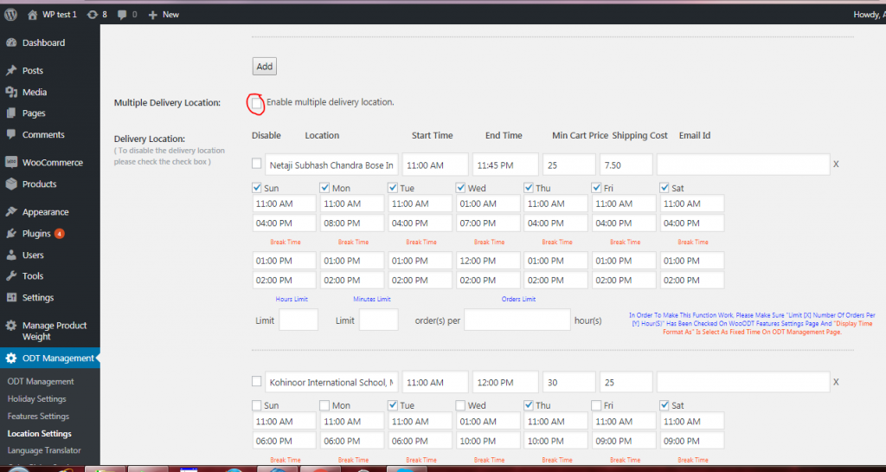The image size is (886, 472).
Task: Click the Orders Limit hour(s) input field
Action: [x=517, y=320]
